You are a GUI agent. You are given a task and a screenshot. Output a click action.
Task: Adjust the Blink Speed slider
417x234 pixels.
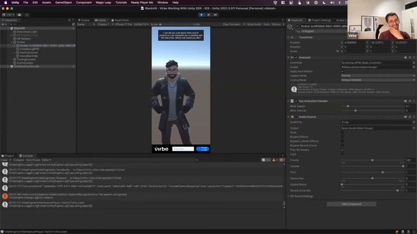(x=372, y=106)
